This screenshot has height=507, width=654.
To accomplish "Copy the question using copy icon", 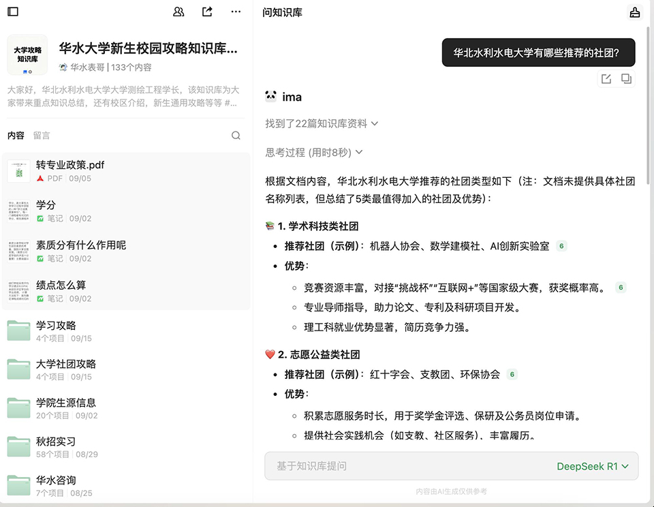I will coord(626,79).
